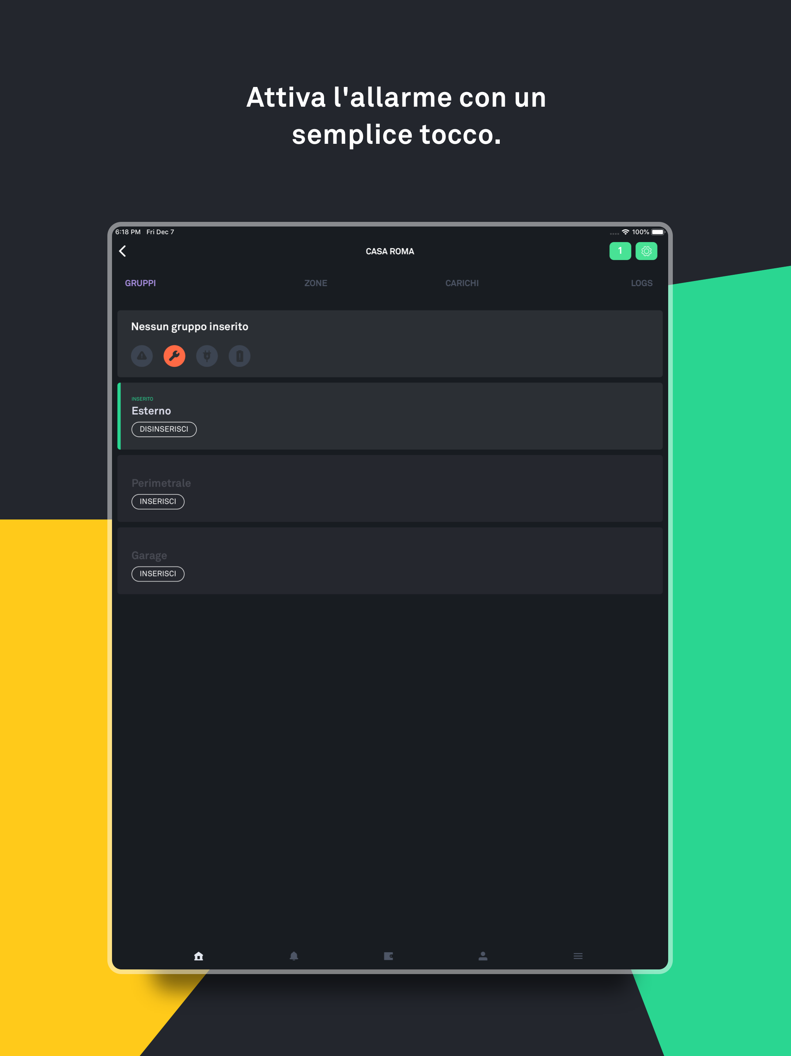Select the Perimetrale group name
The height and width of the screenshot is (1056, 791).
pyautogui.click(x=161, y=483)
